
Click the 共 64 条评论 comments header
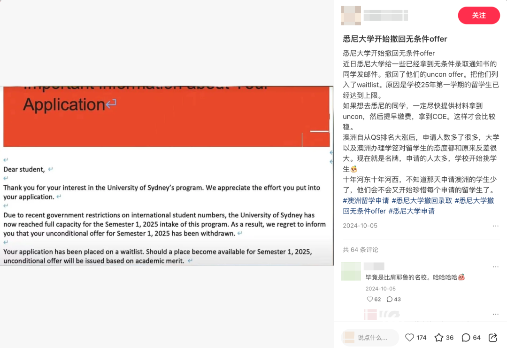pyautogui.click(x=361, y=250)
